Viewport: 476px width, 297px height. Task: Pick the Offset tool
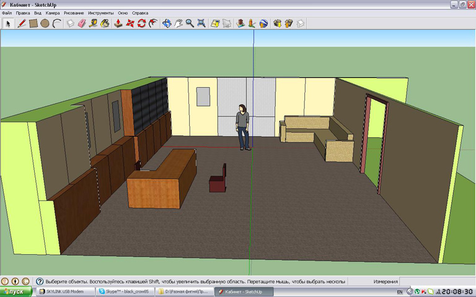pyautogui.click(x=153, y=24)
